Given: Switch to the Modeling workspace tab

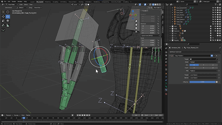Looking at the screenshot, I should coord(48,2).
